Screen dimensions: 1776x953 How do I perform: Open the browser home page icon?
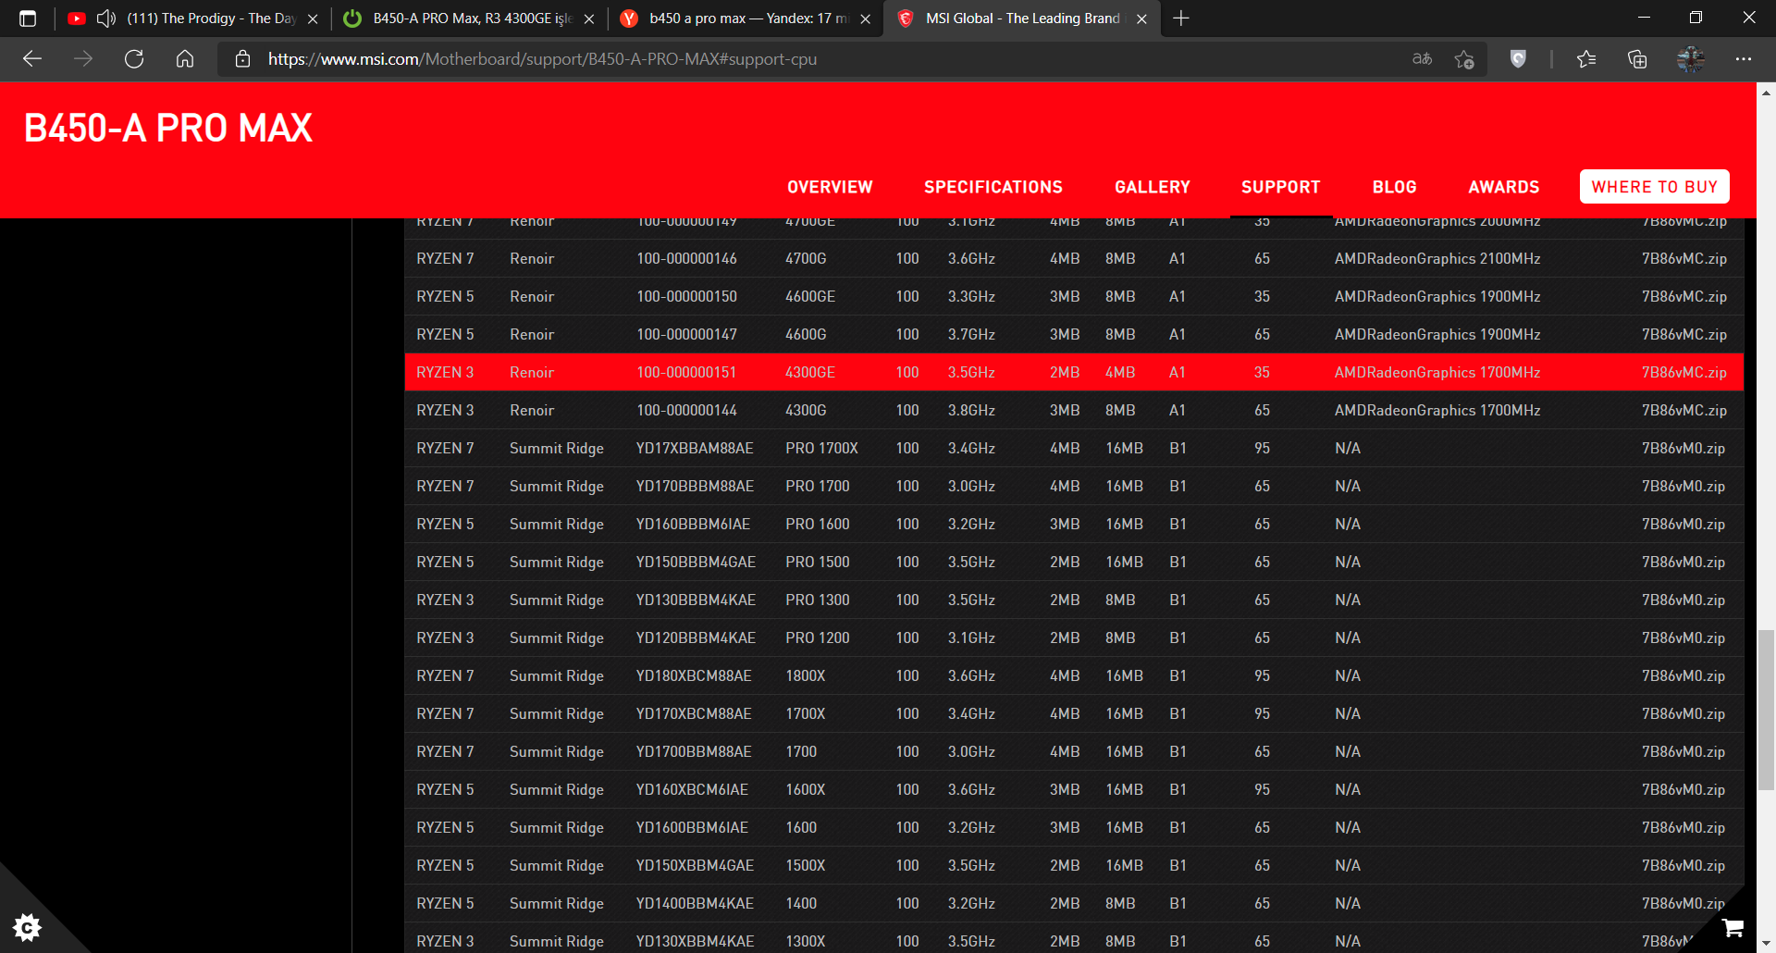pos(185,59)
